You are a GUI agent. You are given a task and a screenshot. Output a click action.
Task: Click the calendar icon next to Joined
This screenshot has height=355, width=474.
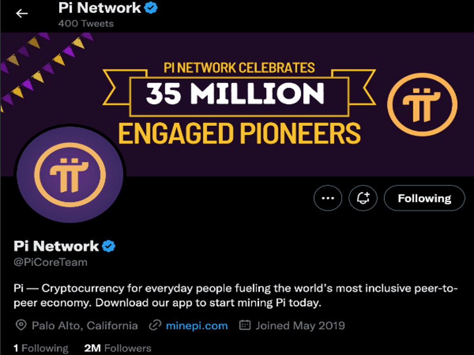tap(245, 325)
